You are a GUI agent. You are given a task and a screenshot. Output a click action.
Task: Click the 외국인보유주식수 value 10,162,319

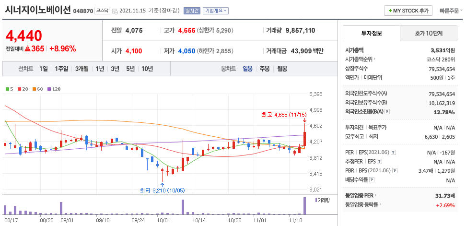pos(442,103)
